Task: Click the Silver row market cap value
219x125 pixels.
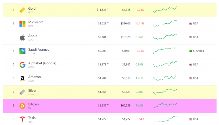Action: [x=103, y=92]
